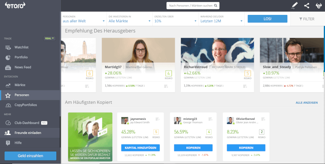Click jaynemesis username text
The image size is (325, 164).
(138, 119)
